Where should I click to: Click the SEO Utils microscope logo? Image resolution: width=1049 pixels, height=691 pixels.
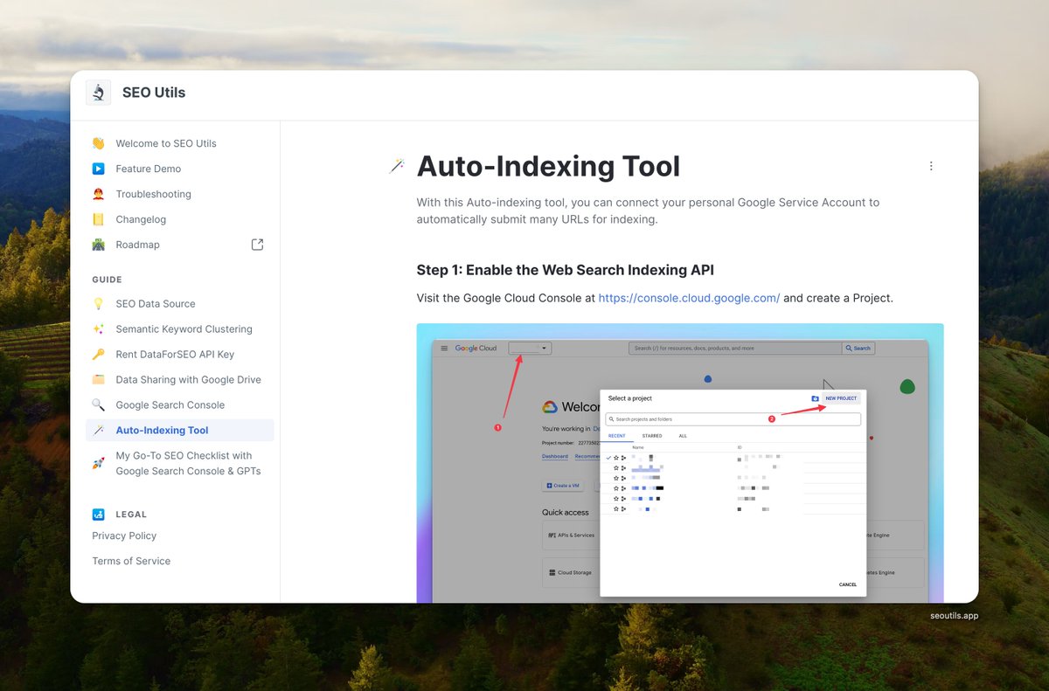(x=99, y=93)
